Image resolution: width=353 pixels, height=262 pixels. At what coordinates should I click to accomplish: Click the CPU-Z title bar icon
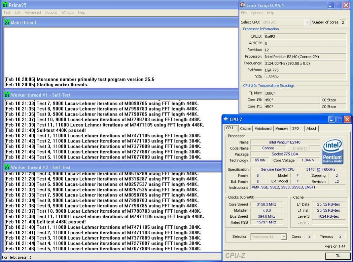[x=226, y=119]
